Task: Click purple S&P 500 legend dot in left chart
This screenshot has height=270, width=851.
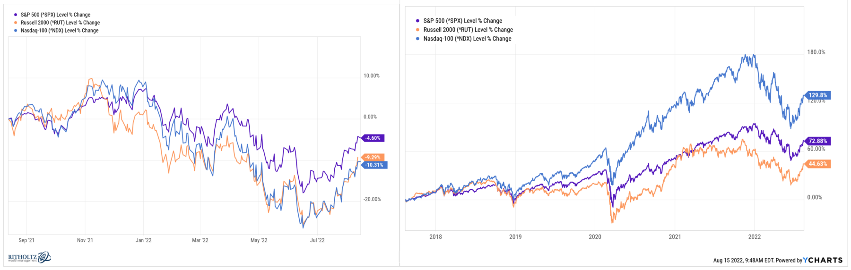Action: pos(16,15)
